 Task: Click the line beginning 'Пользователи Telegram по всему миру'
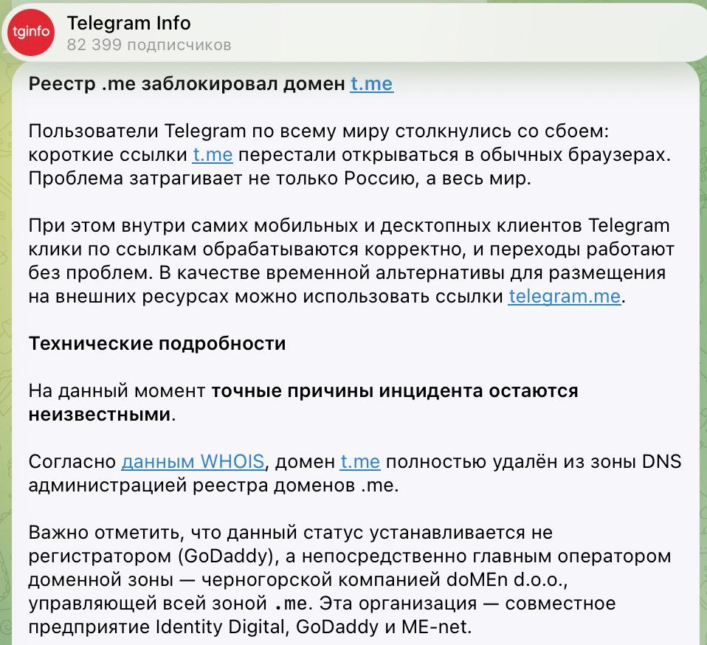tap(319, 131)
